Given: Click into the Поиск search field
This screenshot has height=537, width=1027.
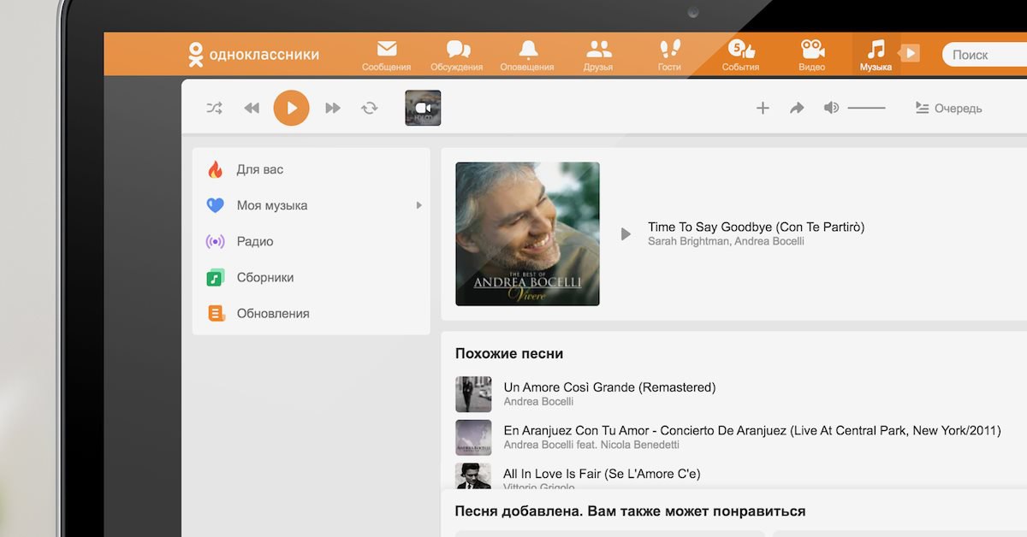Looking at the screenshot, I should tap(984, 55).
